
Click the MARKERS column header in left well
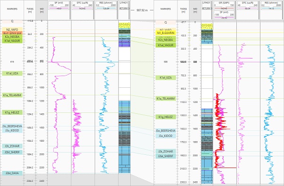pos(12,9)
